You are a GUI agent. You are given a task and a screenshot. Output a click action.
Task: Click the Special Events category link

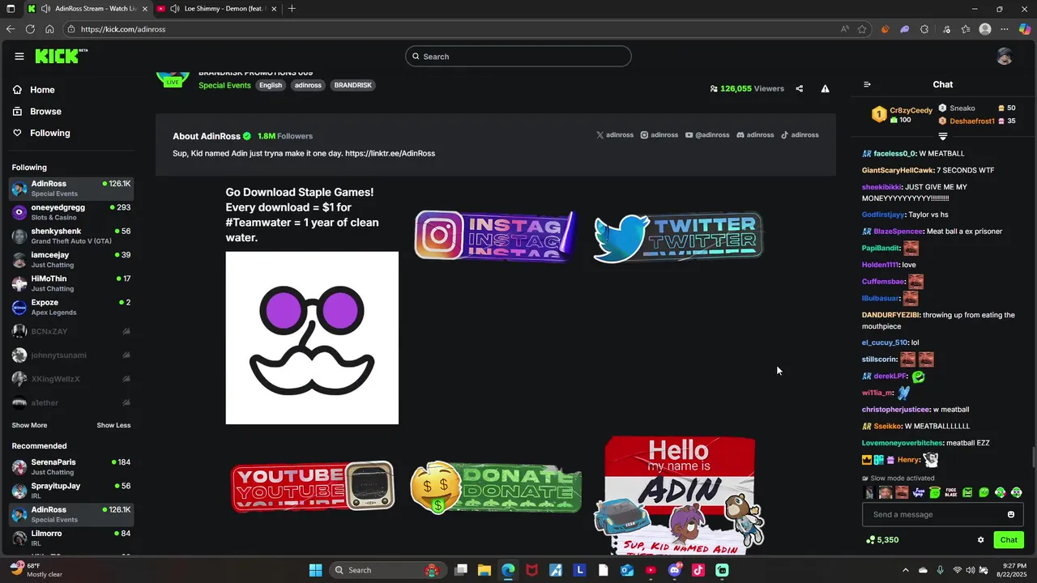coord(224,85)
